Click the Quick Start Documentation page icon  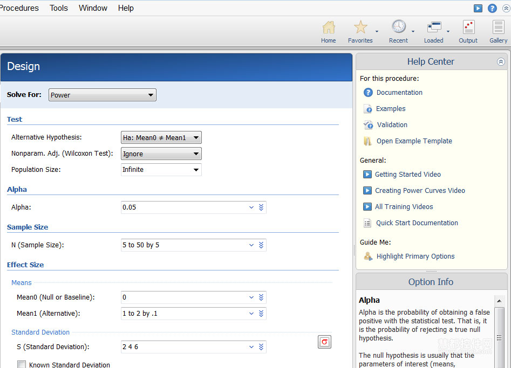coord(367,223)
